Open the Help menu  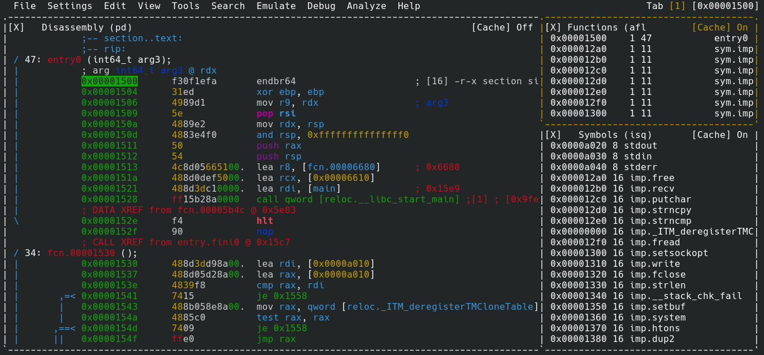[x=409, y=6]
